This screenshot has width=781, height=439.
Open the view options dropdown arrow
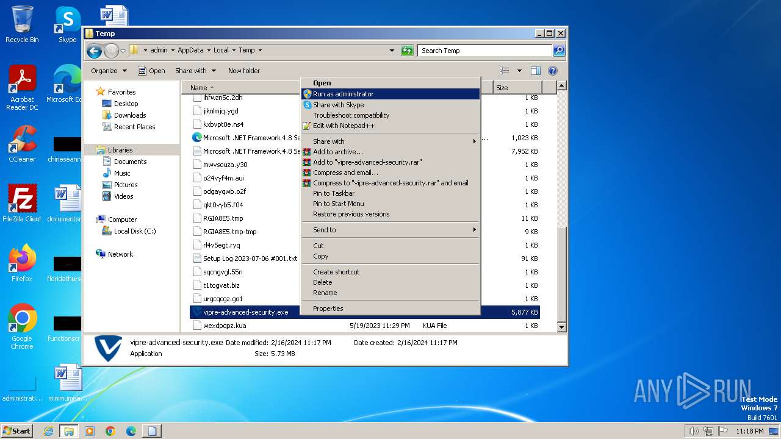pyautogui.click(x=519, y=71)
